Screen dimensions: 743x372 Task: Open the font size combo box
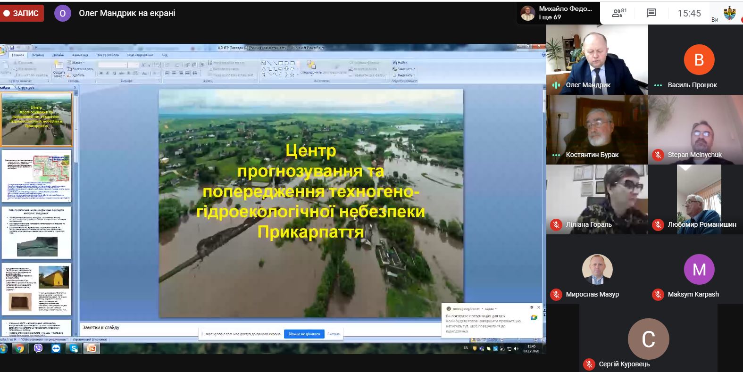(x=134, y=65)
